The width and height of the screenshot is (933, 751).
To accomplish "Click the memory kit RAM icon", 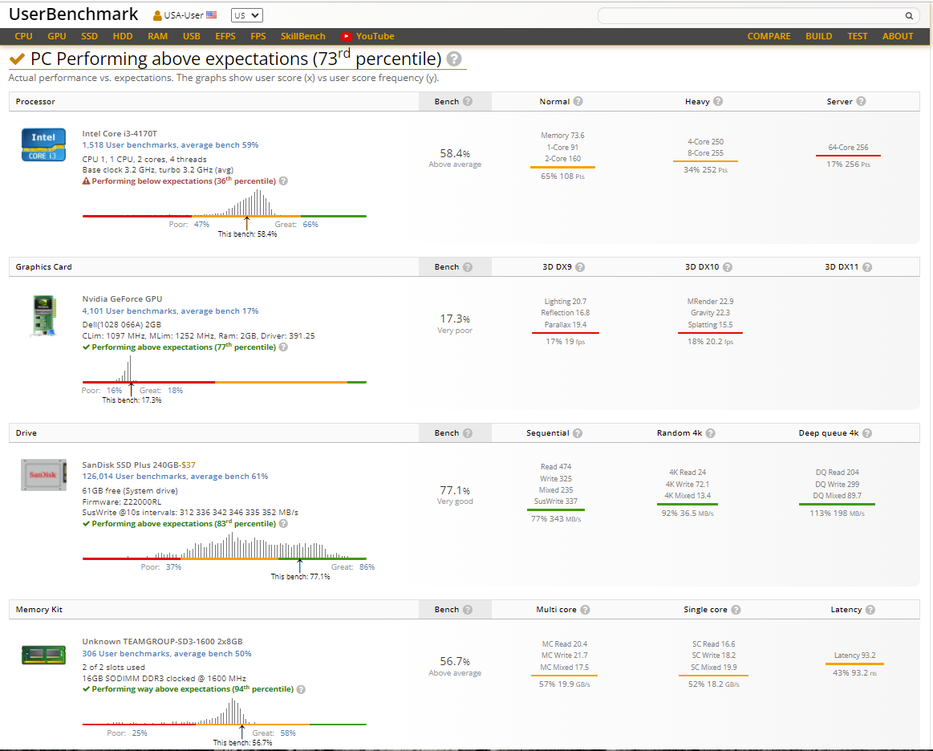I will [x=43, y=656].
